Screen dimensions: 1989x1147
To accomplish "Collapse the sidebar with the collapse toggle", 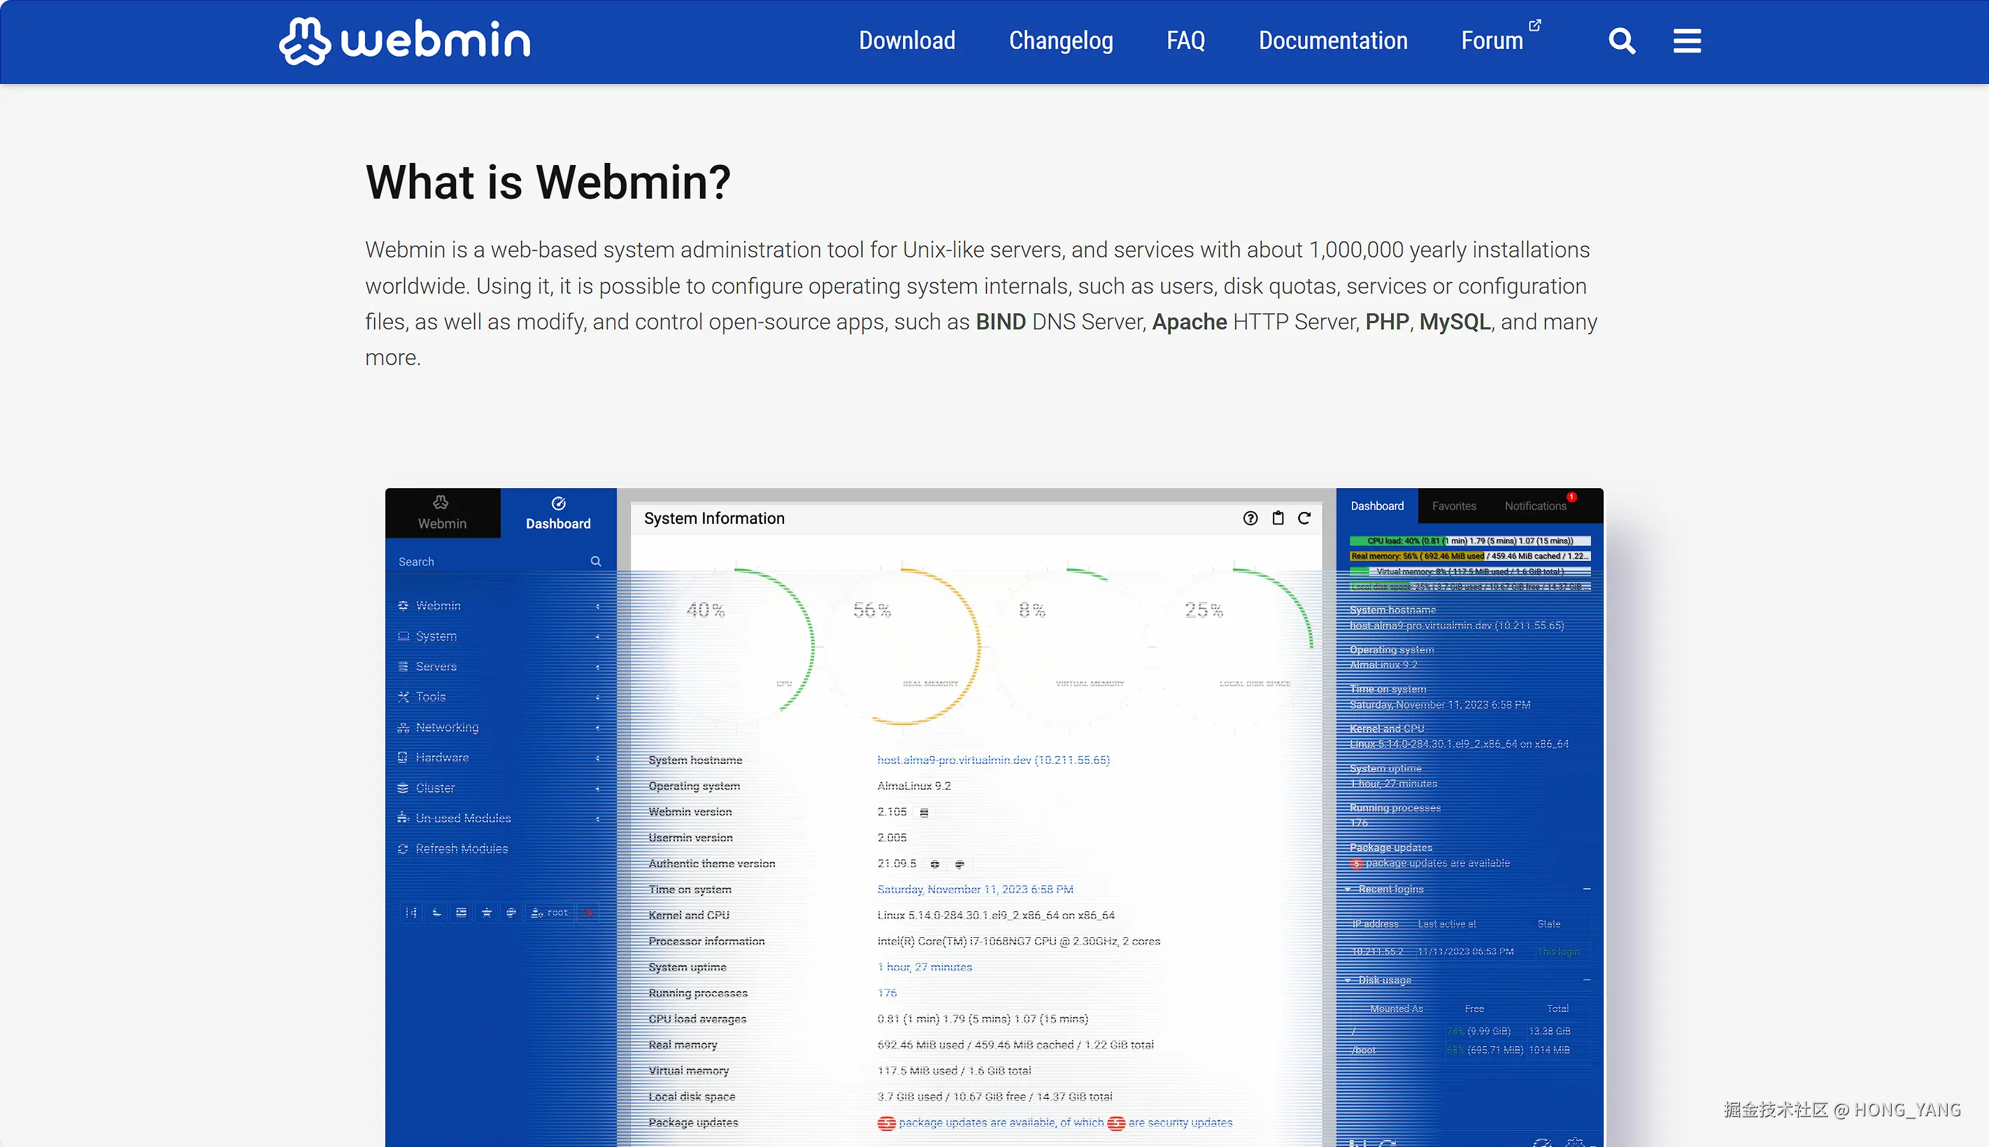I will click(412, 912).
